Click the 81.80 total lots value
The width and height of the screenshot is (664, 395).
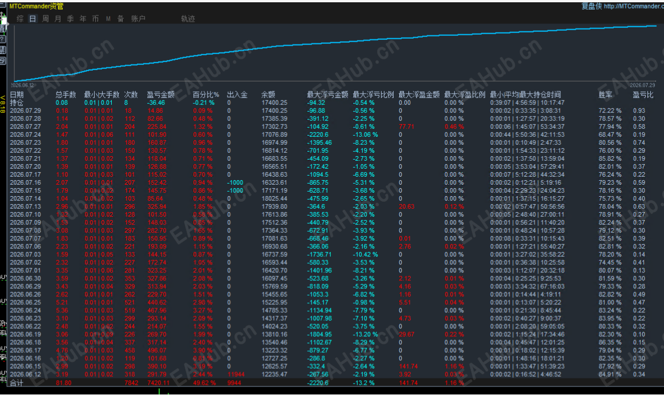(63, 382)
